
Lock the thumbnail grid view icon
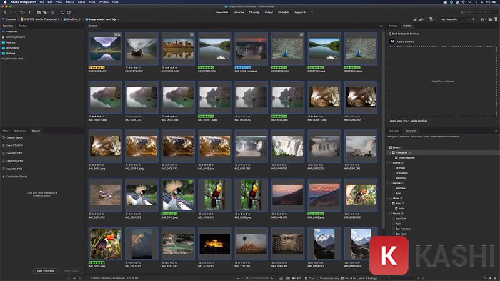[x=281, y=278]
